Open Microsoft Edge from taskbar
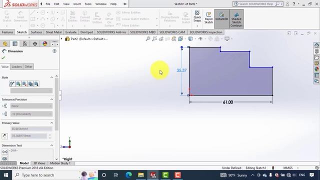Screen dimensions: 320x180 [x=128, y=175]
